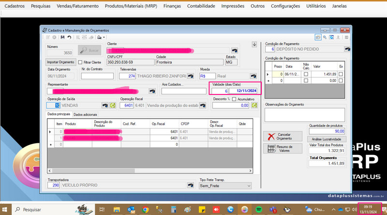387x215 pixels.
Task: Click the key icon in the top-right toolbar
Action: click(325, 37)
